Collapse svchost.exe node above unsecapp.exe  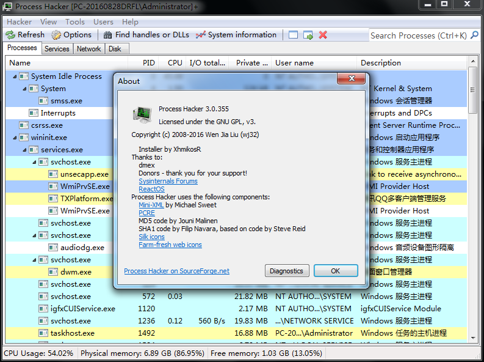(34, 162)
